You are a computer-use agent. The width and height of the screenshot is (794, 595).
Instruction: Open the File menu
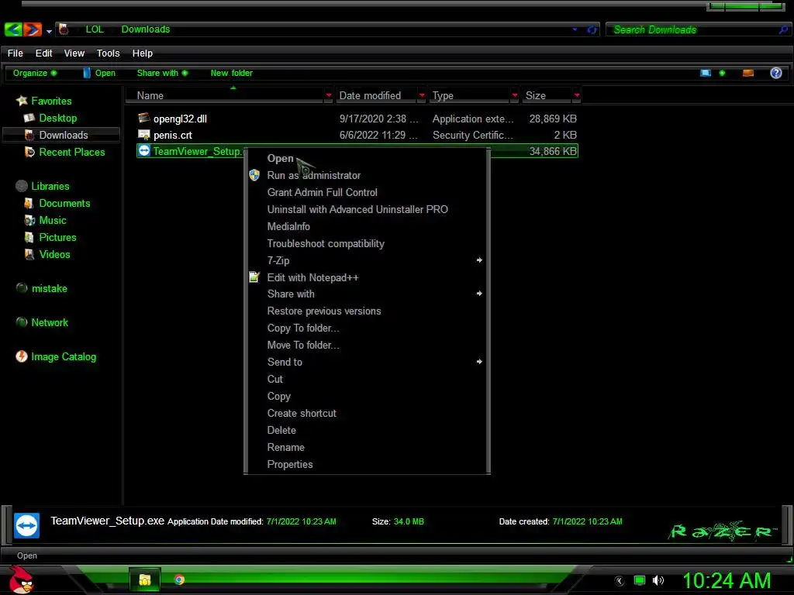tap(16, 53)
